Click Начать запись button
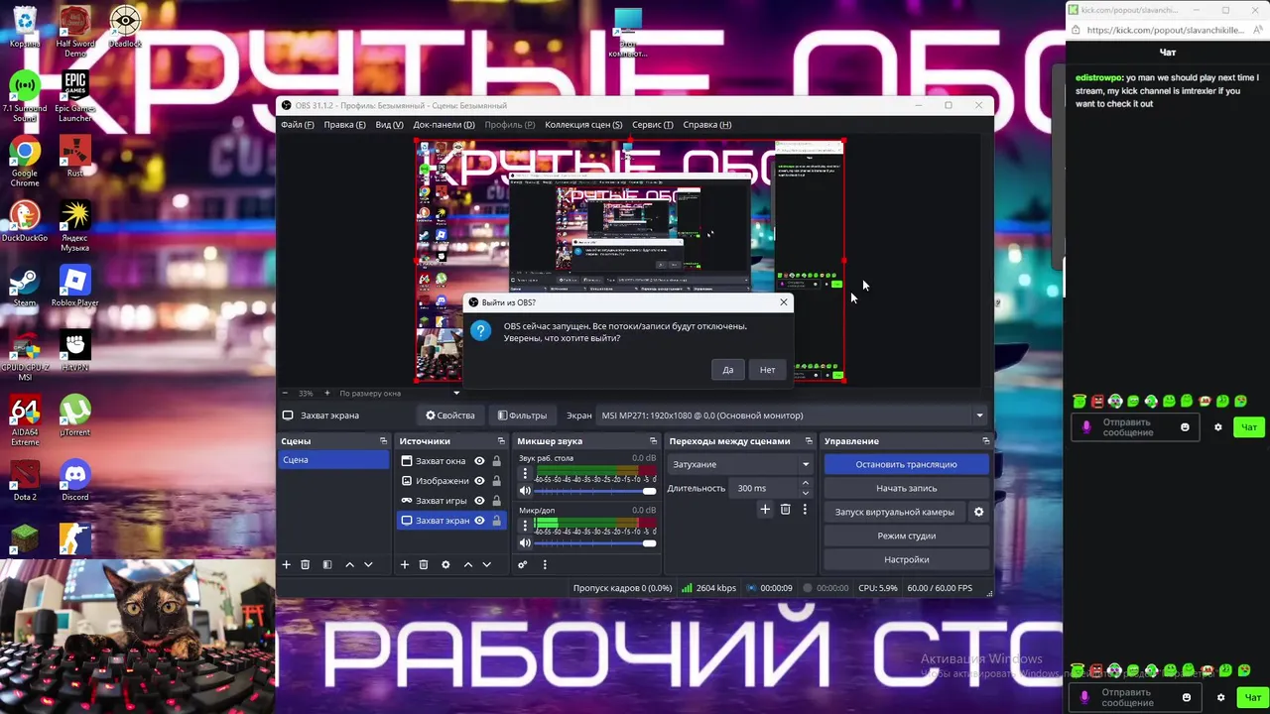The image size is (1270, 714). click(x=906, y=488)
